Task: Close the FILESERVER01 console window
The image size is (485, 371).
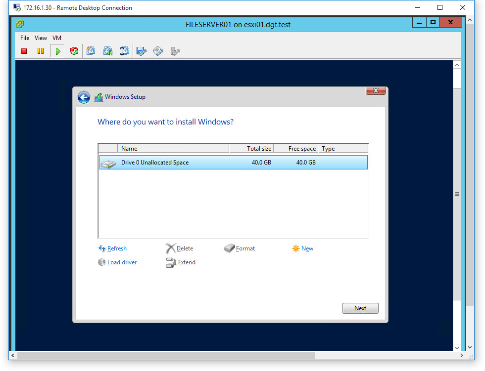Action: tap(451, 23)
